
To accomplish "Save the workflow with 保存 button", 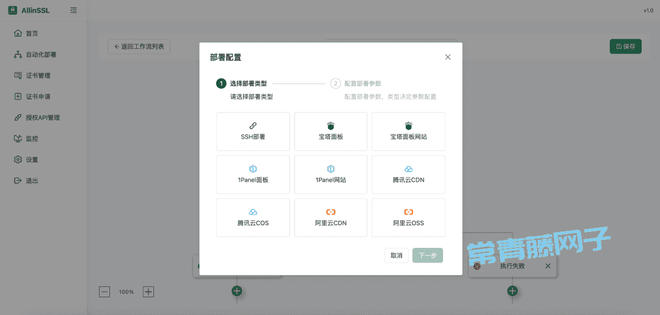I will (x=626, y=46).
